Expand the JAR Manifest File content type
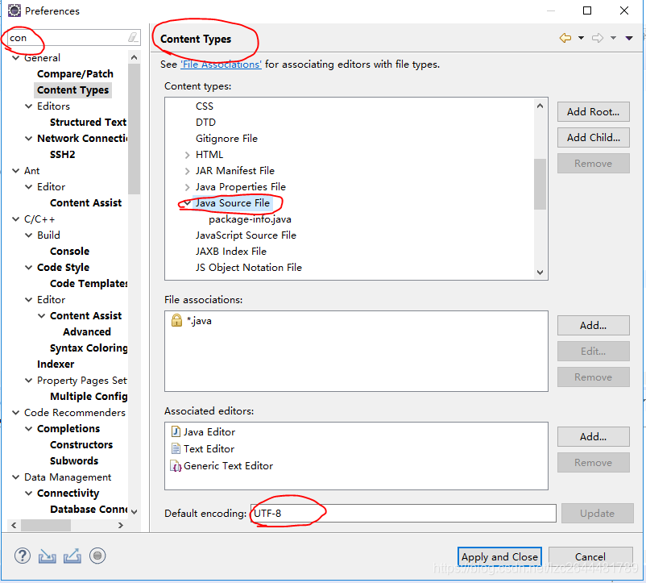 click(187, 171)
